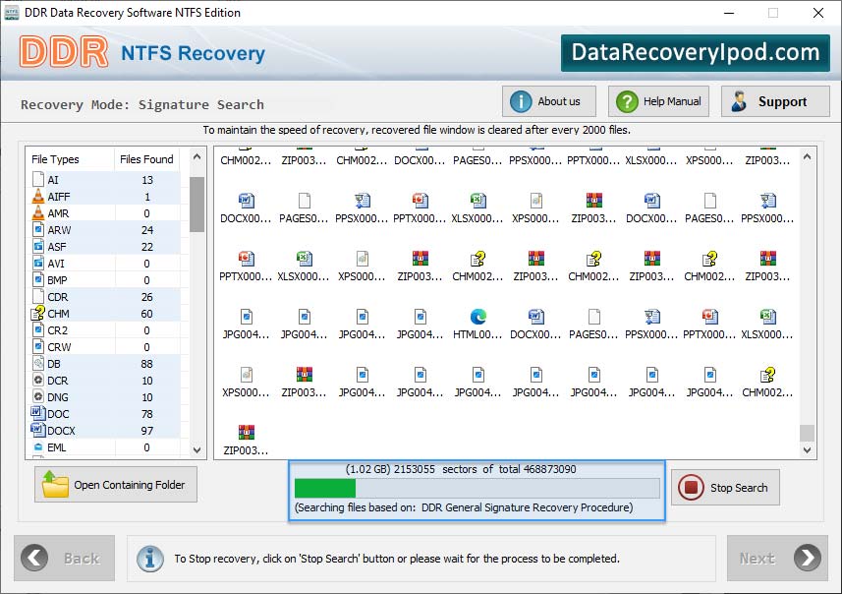Select the CRW file type icon

click(38, 346)
